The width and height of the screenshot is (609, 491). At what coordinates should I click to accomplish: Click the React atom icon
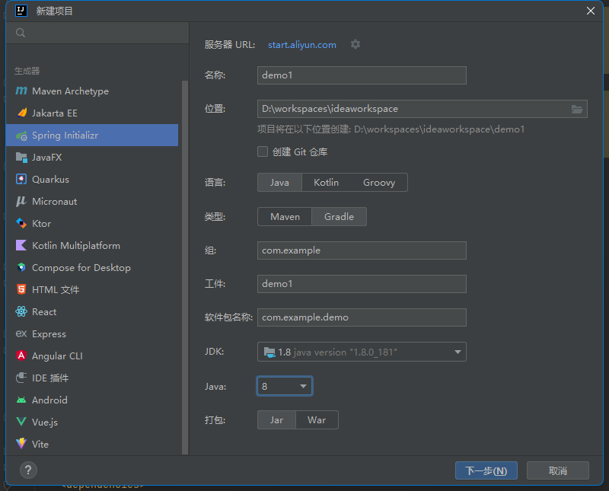(x=21, y=311)
